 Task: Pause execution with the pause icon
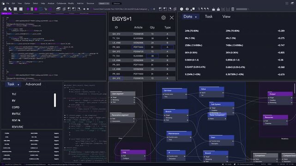click(32, 9)
